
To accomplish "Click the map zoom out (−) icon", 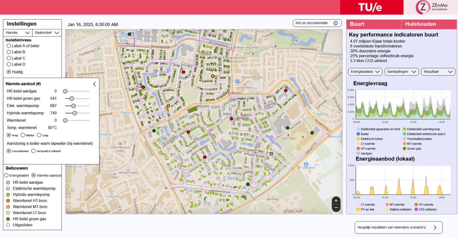I will tap(336, 207).
